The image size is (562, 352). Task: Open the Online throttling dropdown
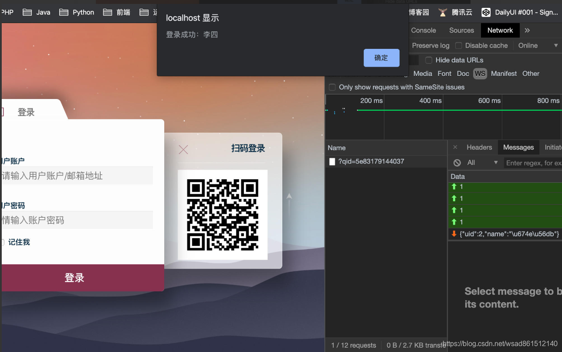point(538,45)
